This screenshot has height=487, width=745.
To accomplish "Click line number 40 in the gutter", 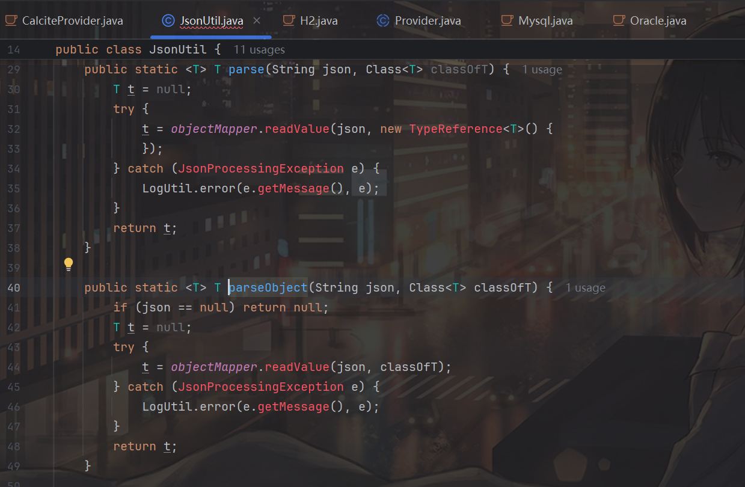I will 13,288.
